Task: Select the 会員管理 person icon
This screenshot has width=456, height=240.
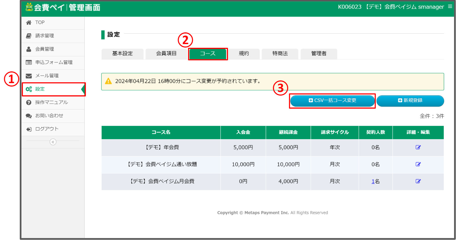Action: click(x=29, y=49)
